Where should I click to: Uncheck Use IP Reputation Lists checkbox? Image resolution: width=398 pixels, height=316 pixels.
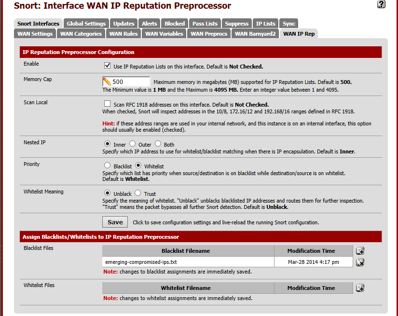(x=108, y=66)
